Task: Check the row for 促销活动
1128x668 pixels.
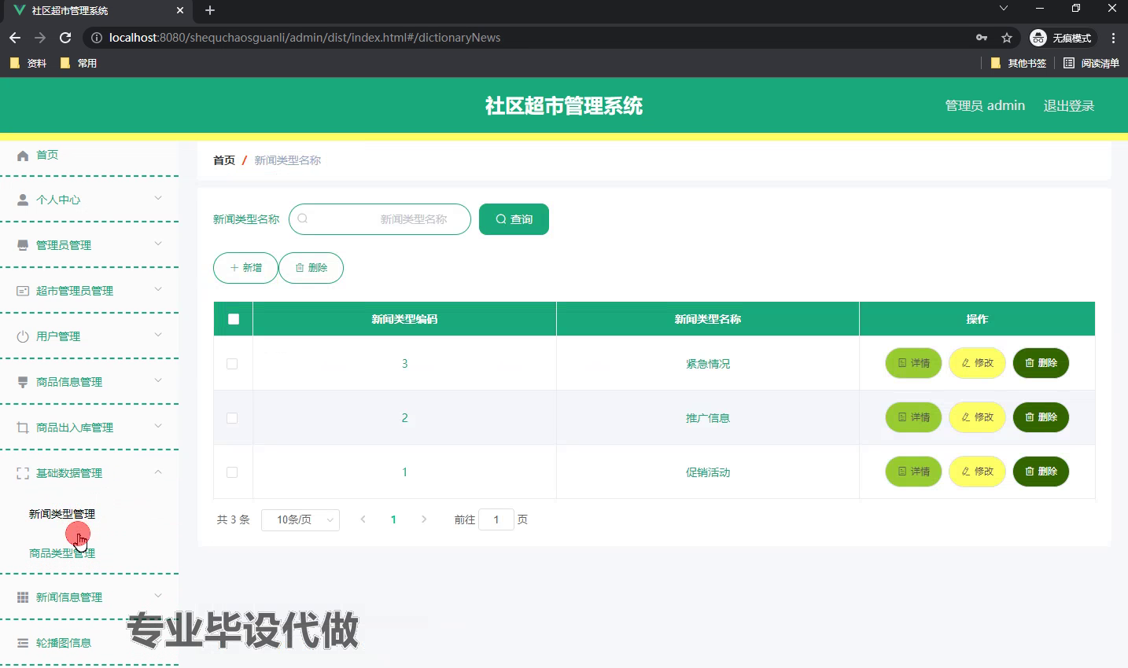Action: click(232, 472)
